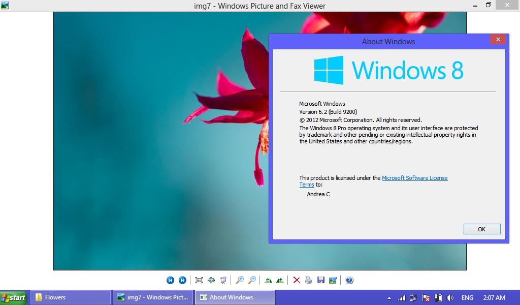Go to the next image
This screenshot has width=520, height=305.
pos(182,280)
